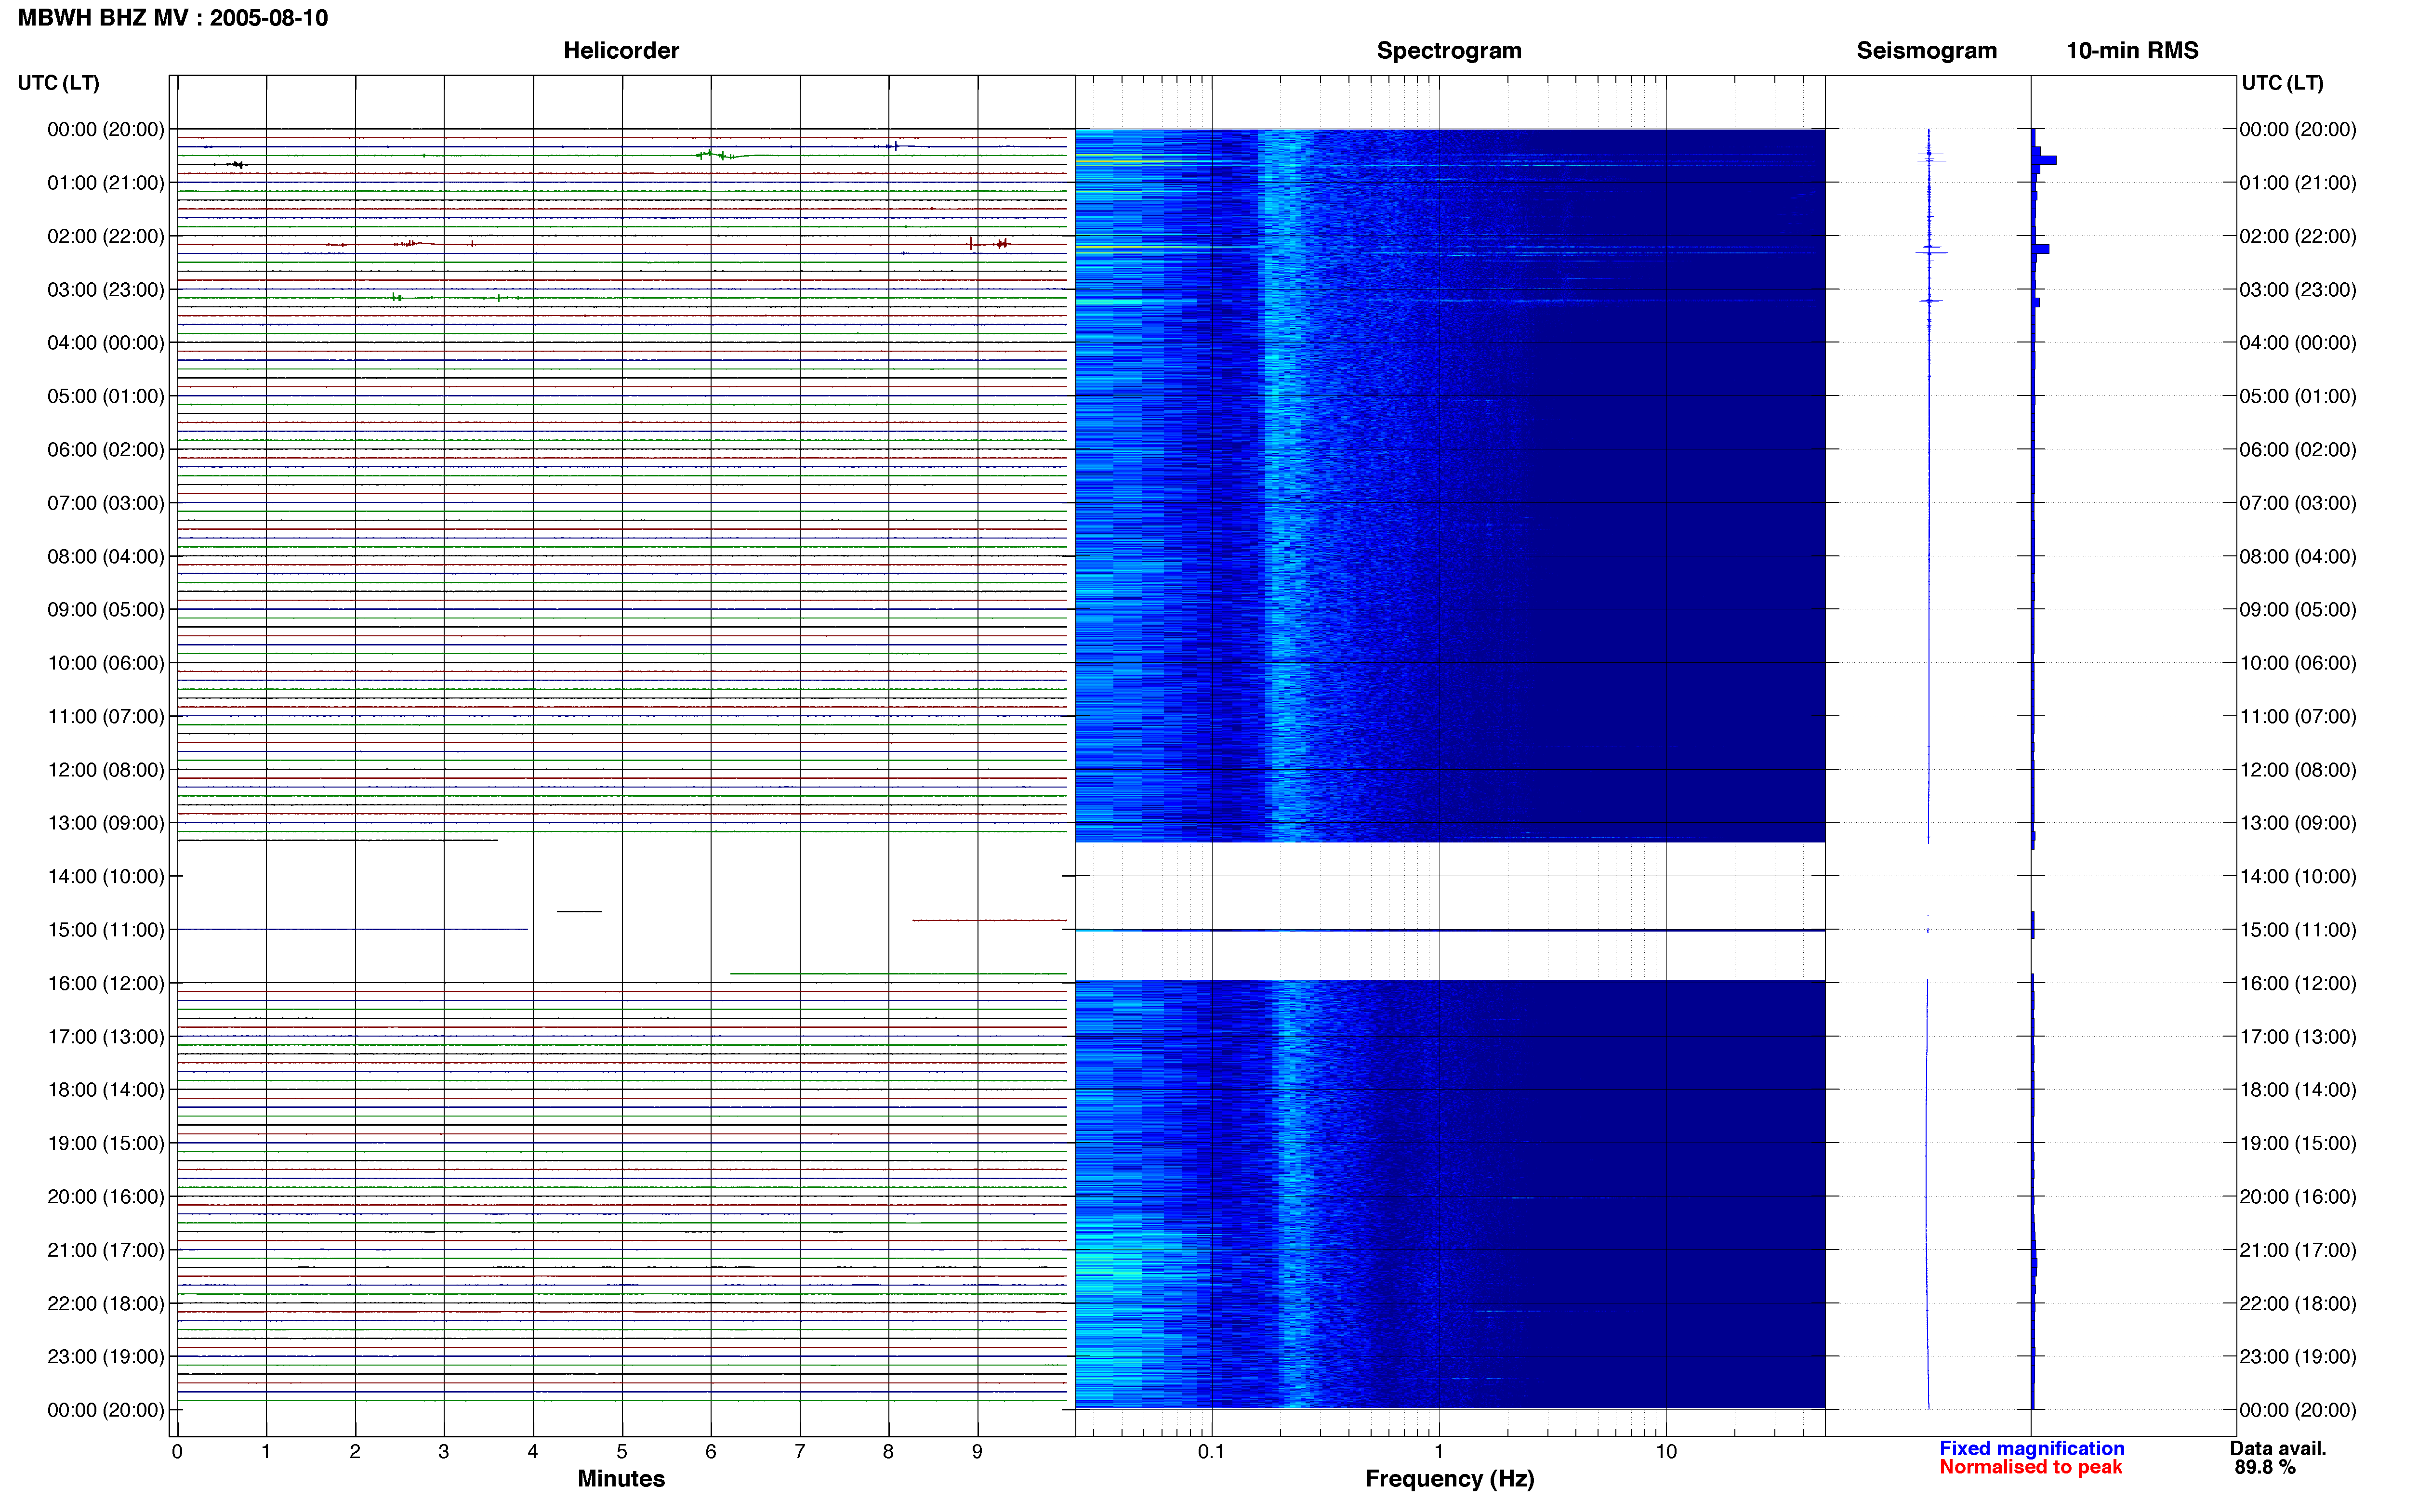Image resolution: width=2418 pixels, height=1512 pixels.
Task: Click the right-side '14:00 (10:00)' time label
Action: pos(2298,876)
